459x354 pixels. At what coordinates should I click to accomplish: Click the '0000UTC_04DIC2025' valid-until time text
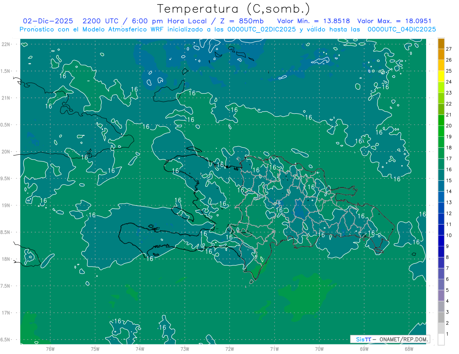[x=402, y=29]
